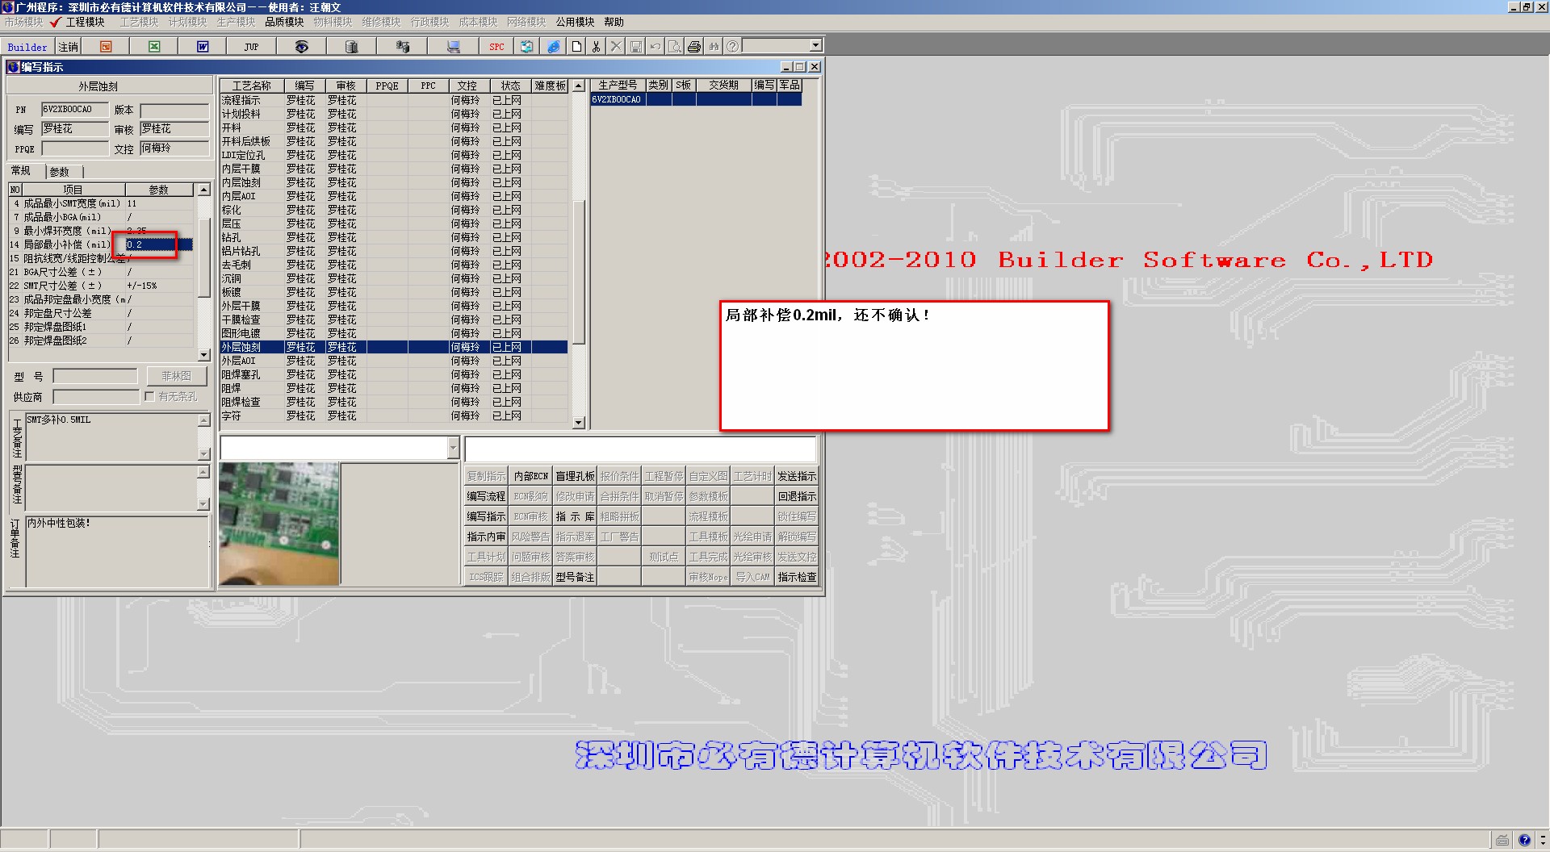Screen dimensions: 1550x852
Task: Click the 版本 input field
Action: click(x=174, y=111)
